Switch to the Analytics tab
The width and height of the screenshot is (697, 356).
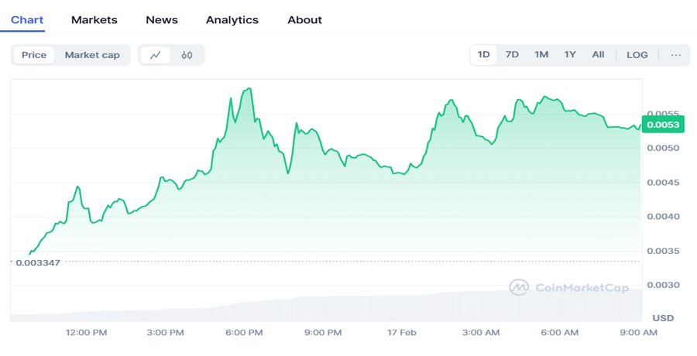(232, 19)
